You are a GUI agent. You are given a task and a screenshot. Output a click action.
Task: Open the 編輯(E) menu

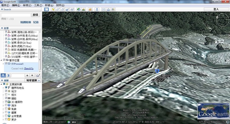16,5
